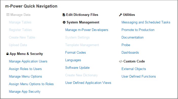178x99 pixels.
Task: Open External Objects
Action: 134,69
